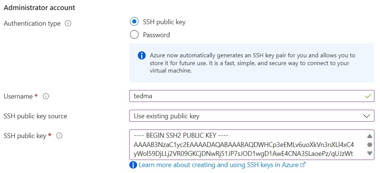380x173 pixels.
Task: Select the SSH public key radio button
Action: click(134, 22)
